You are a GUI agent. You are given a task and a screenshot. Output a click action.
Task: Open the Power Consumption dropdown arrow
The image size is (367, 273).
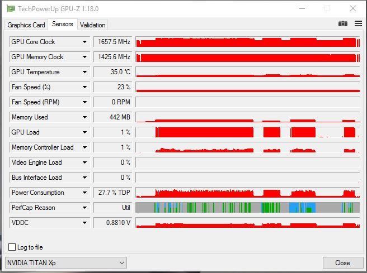(x=84, y=193)
